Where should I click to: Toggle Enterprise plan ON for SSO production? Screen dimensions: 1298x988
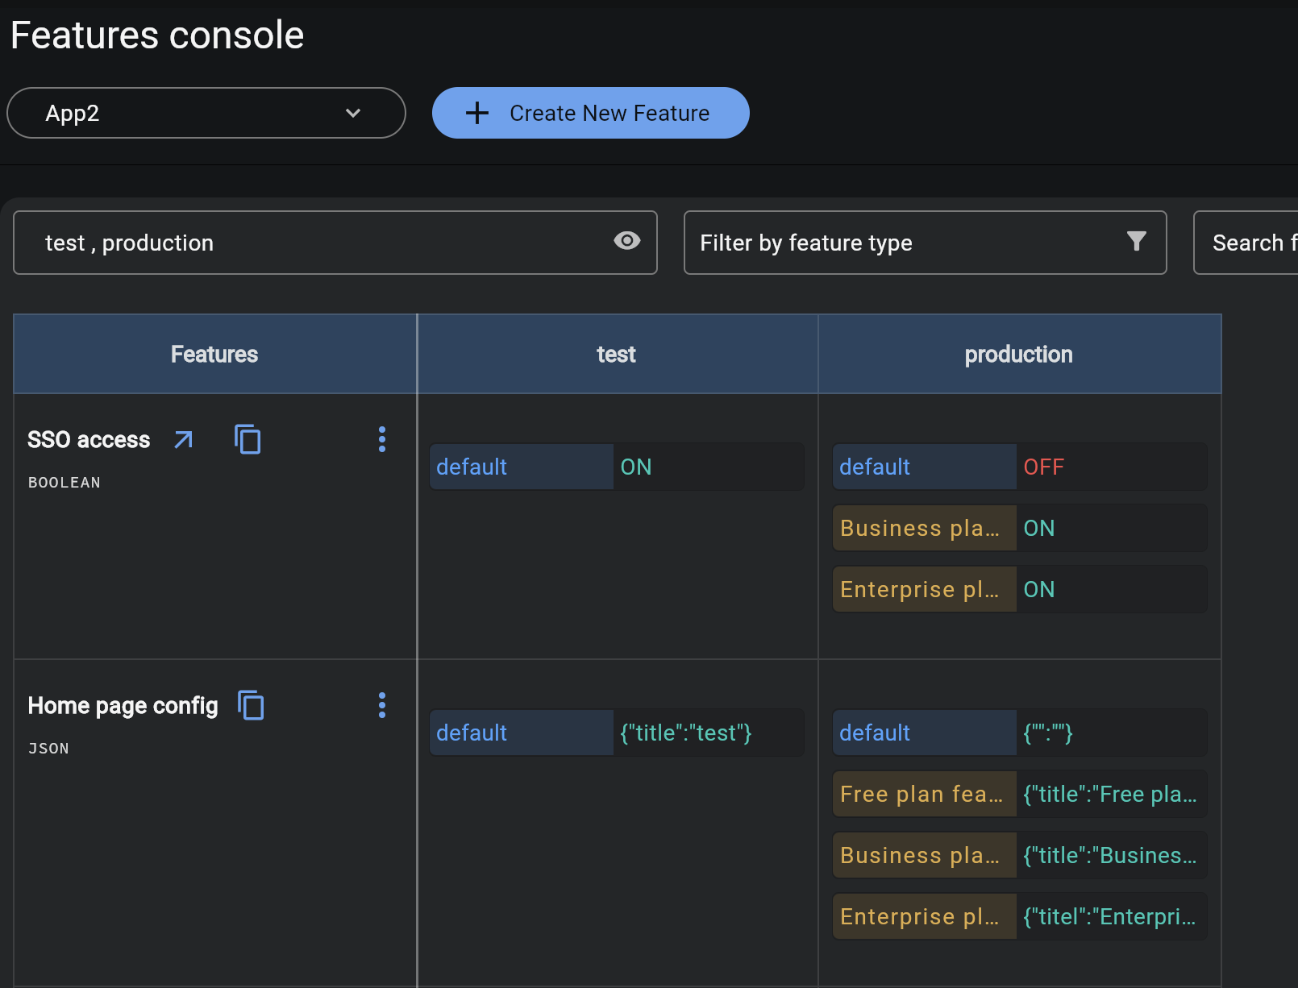(x=1039, y=589)
